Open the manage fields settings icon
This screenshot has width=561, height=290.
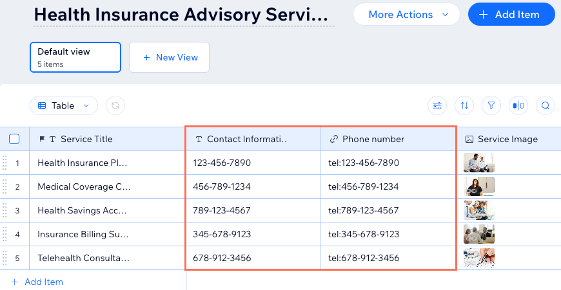point(437,105)
